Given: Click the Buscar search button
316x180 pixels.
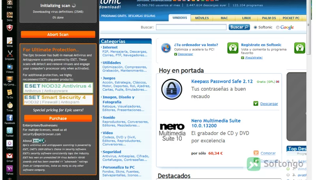Looking at the screenshot, I should pos(239,27).
